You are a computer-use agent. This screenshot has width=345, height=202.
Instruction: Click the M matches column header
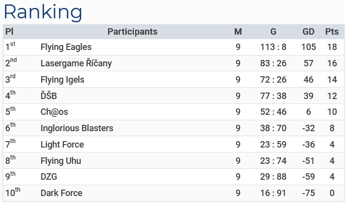(238, 32)
